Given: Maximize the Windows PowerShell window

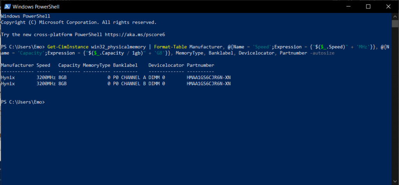Looking at the screenshot, I should click(x=368, y=7).
